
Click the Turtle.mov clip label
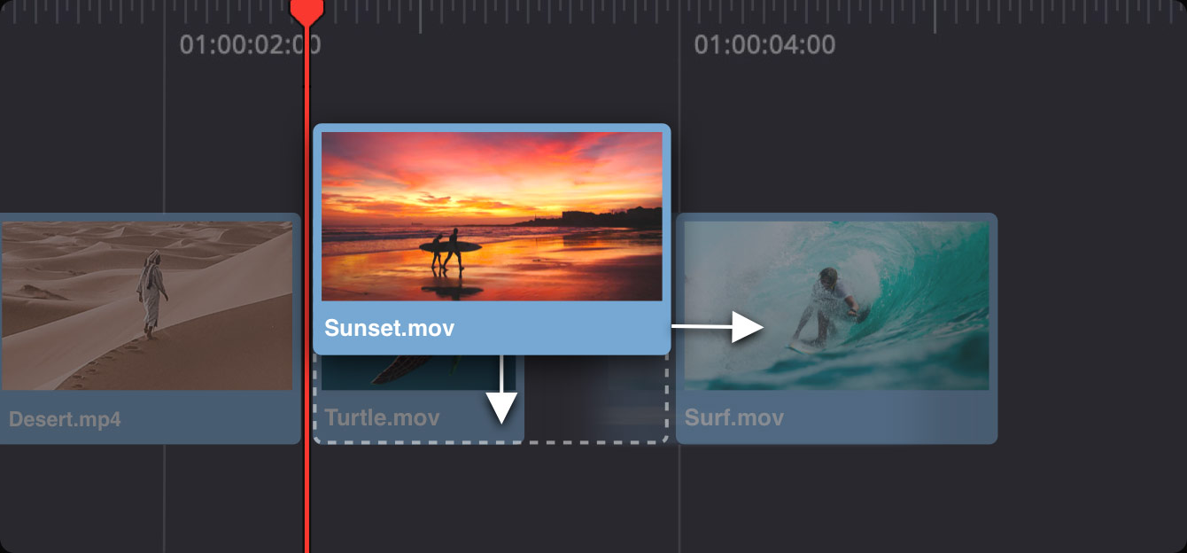[x=382, y=417]
